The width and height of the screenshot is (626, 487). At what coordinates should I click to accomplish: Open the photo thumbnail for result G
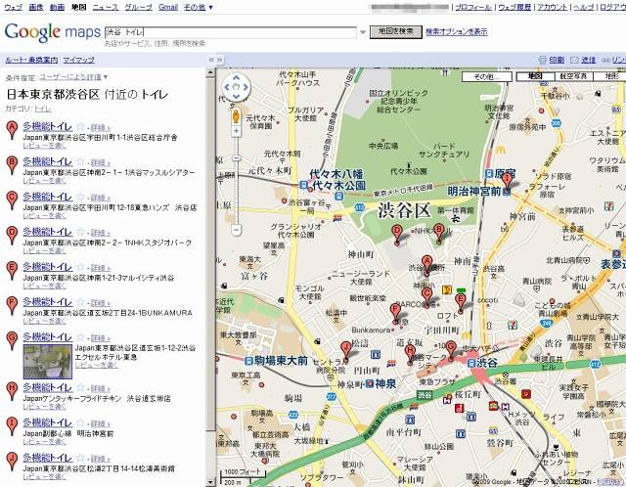48,362
